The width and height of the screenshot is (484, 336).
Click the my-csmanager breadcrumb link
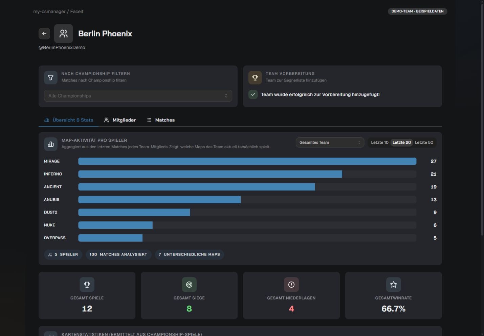click(x=49, y=12)
